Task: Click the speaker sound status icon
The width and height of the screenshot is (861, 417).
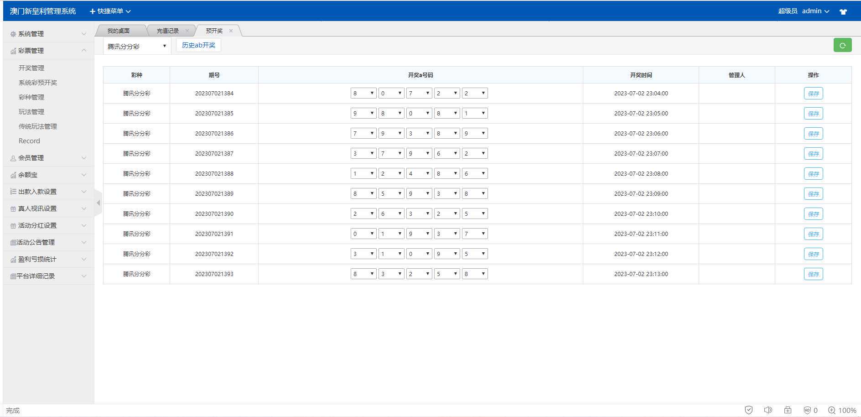Action: pyautogui.click(x=768, y=410)
